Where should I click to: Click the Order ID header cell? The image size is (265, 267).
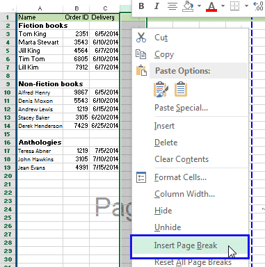pos(77,17)
